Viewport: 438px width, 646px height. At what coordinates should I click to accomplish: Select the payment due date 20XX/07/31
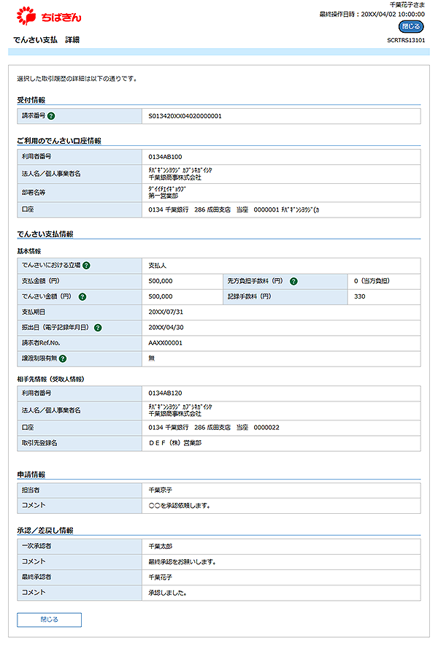tap(165, 312)
